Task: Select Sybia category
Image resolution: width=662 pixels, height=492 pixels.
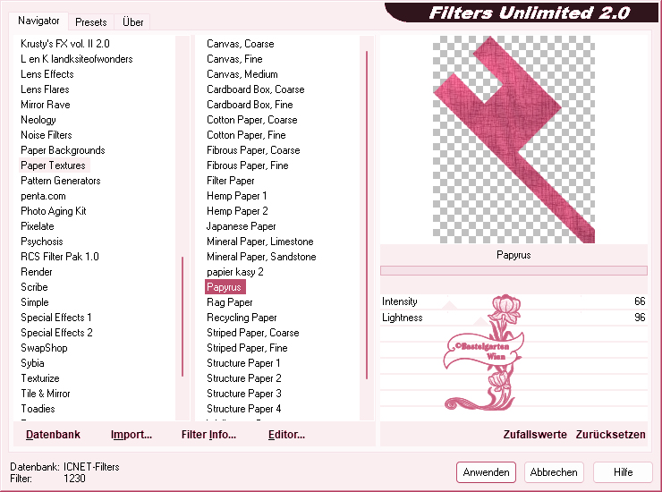Action: pyautogui.click(x=32, y=363)
